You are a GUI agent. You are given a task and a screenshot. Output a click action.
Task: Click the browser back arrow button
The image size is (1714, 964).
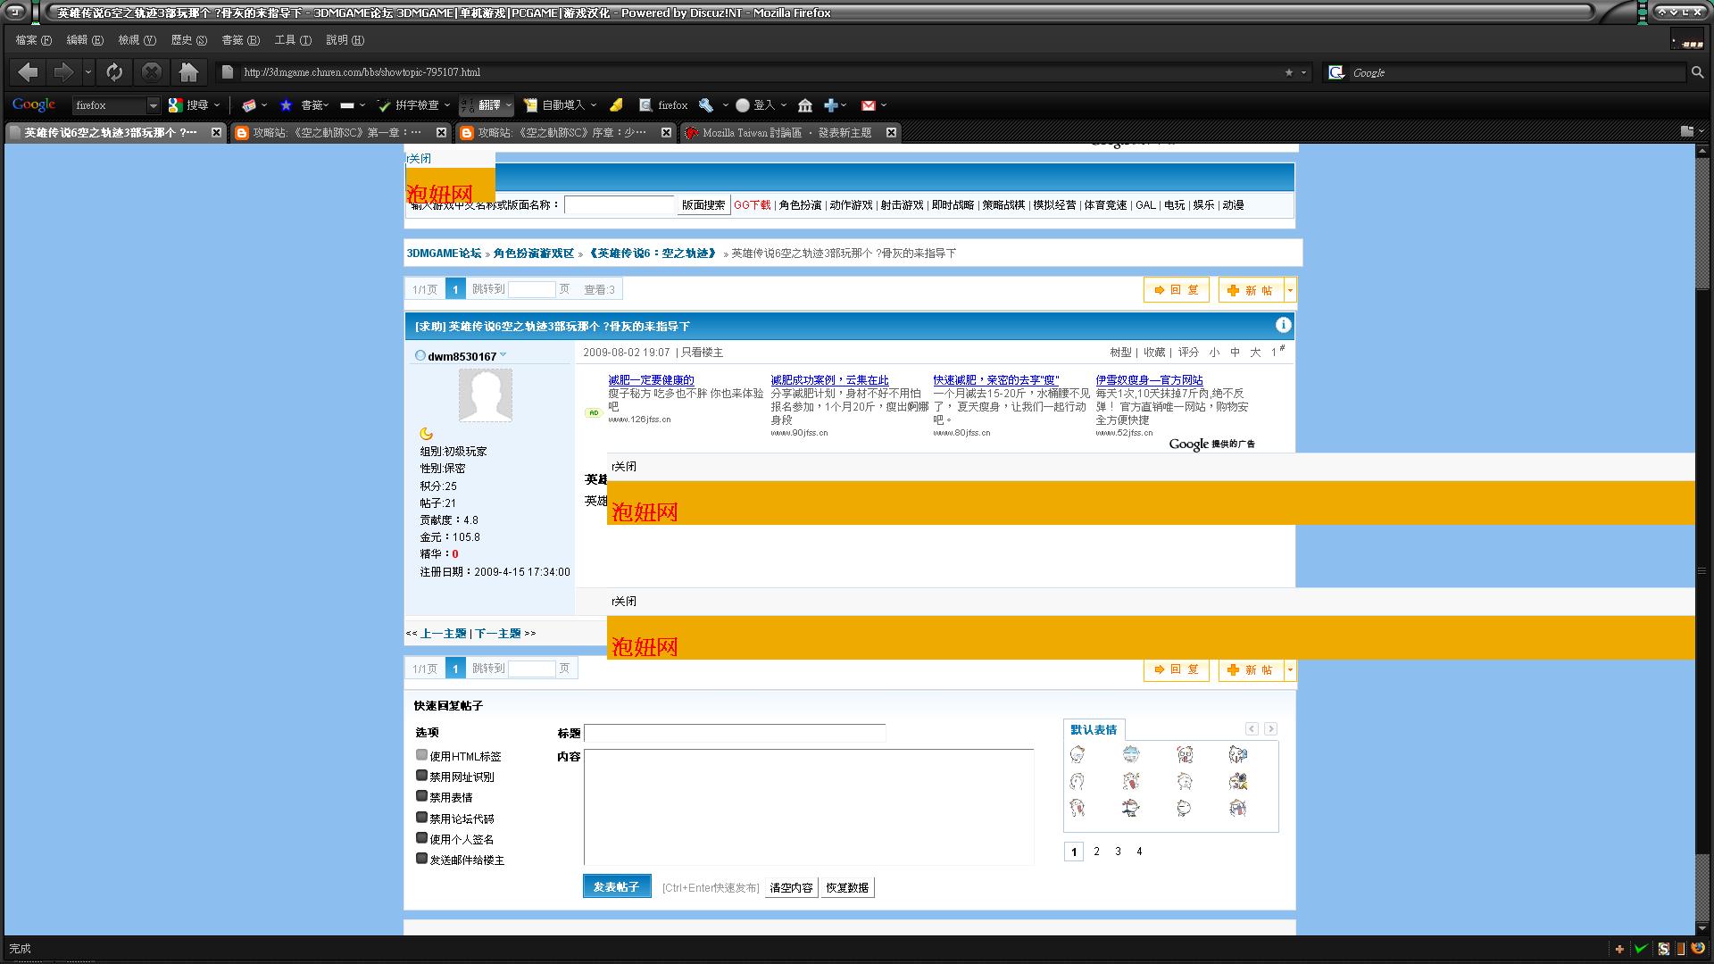point(28,72)
